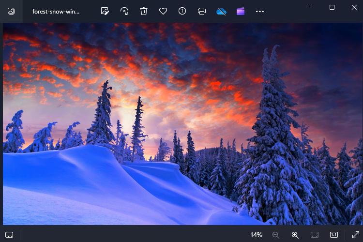Toggle the filmstrip icon in the bottom bar
363x242 pixels.
click(x=9, y=235)
